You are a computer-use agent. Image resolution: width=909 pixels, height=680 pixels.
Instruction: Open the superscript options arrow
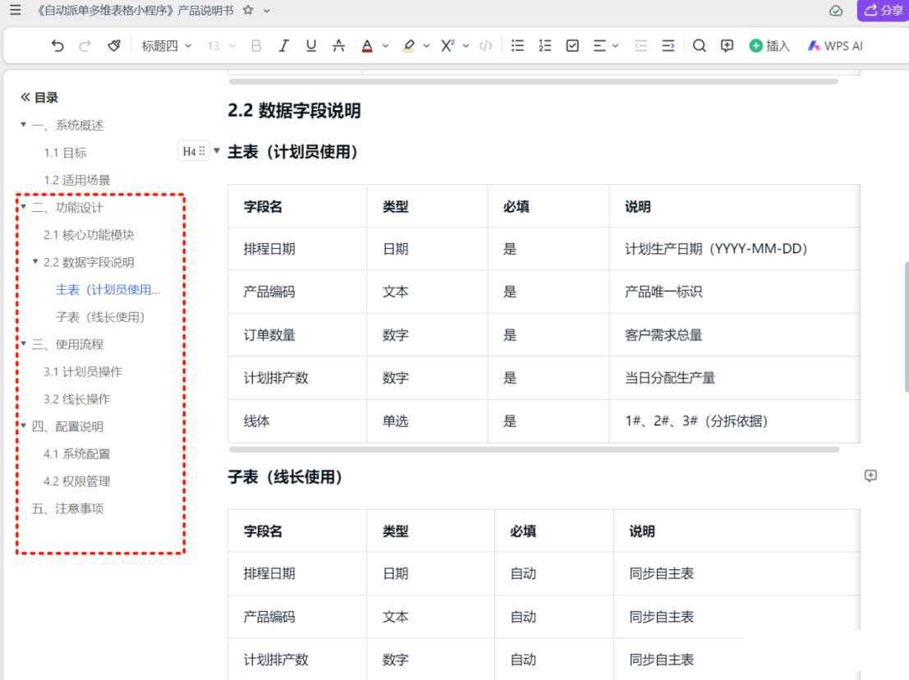coord(466,46)
